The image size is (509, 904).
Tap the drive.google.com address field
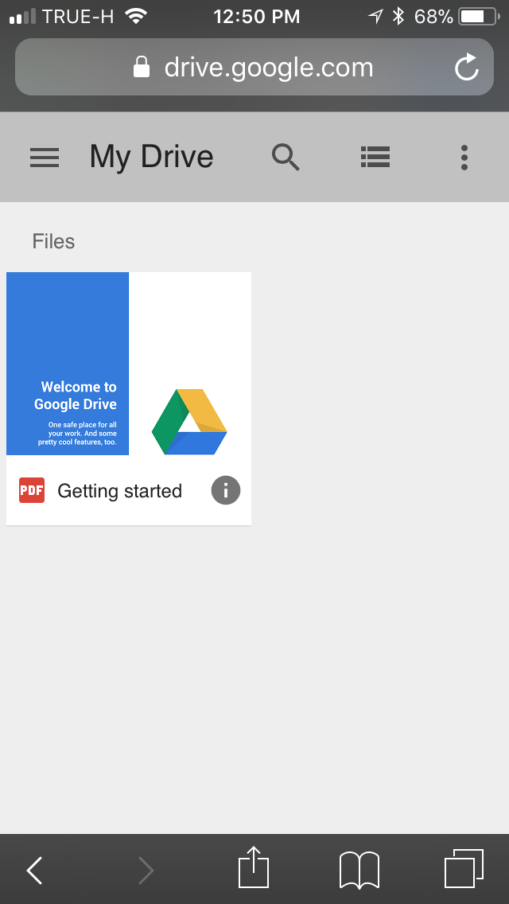(x=254, y=67)
